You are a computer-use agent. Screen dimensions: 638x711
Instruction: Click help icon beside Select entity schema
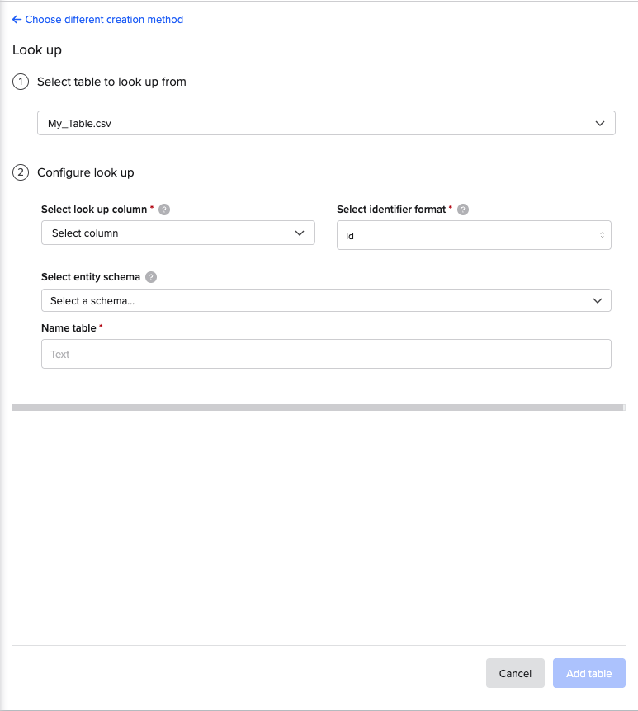151,277
